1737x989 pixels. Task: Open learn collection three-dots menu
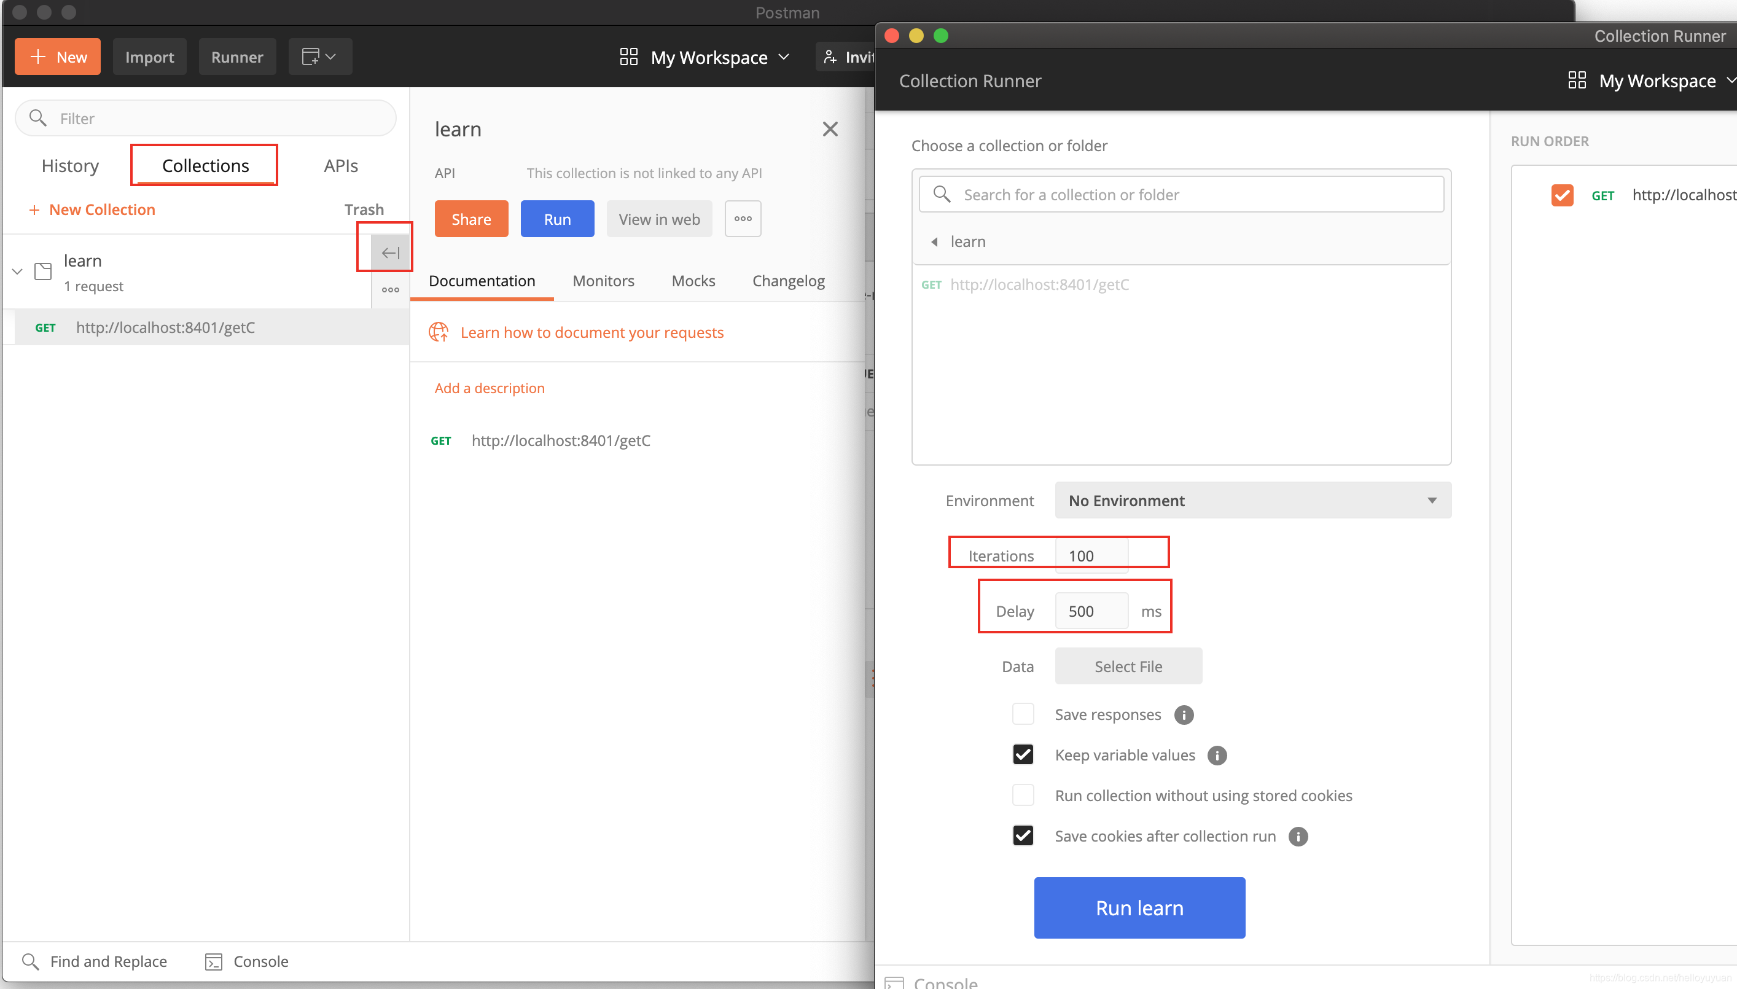[391, 290]
